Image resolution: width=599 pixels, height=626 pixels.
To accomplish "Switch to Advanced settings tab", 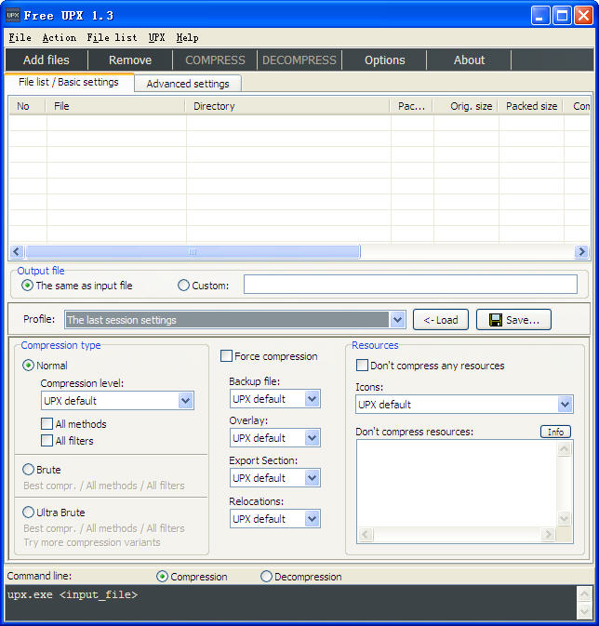I will tap(188, 84).
